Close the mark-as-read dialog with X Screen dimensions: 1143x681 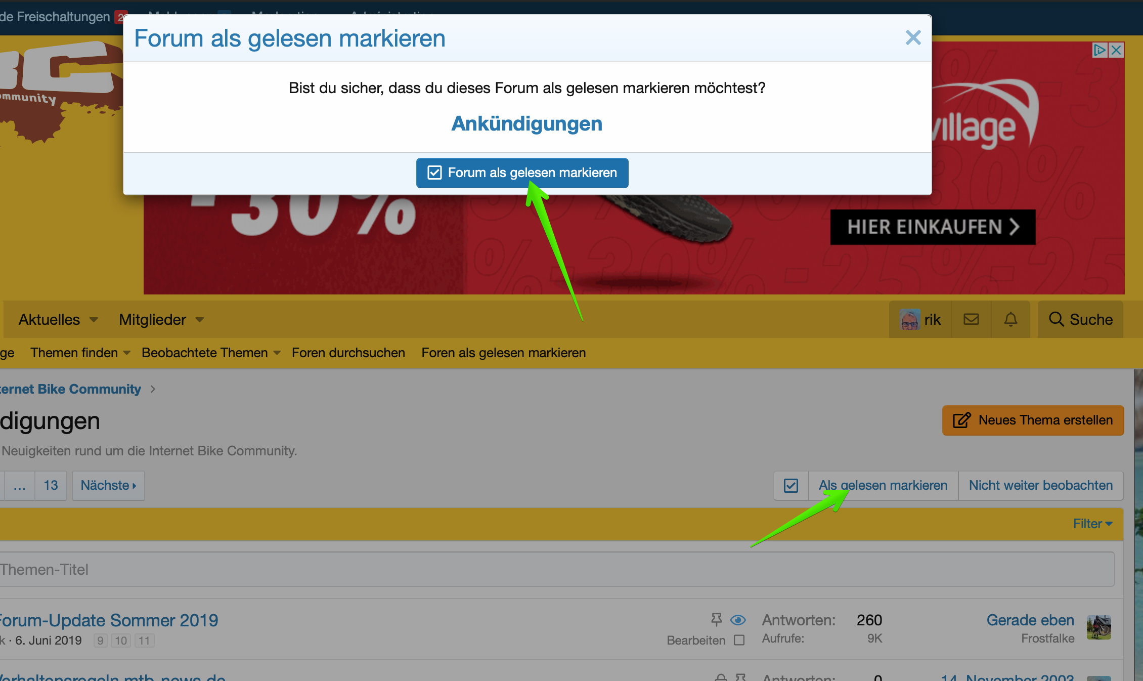(913, 37)
